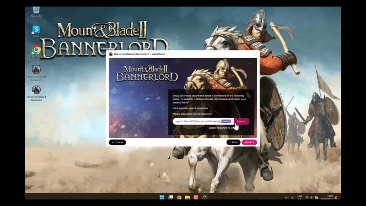Screen dimensions: 366x206
Task: Open Chrome from the taskbar
Action: (179, 197)
